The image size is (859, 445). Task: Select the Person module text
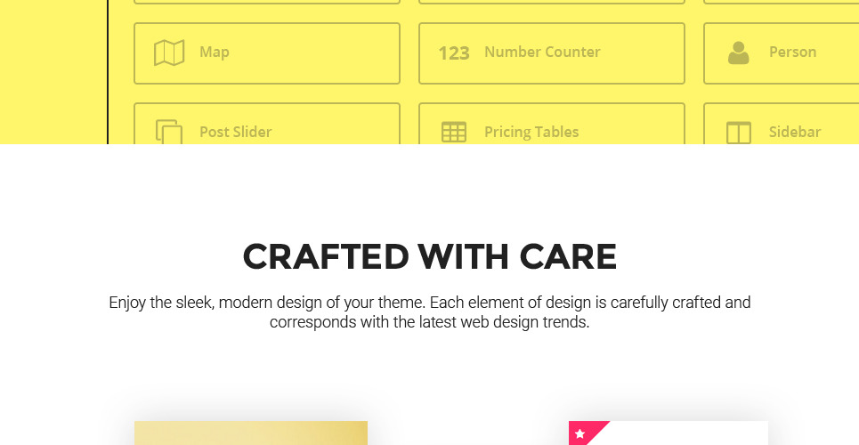tap(792, 52)
